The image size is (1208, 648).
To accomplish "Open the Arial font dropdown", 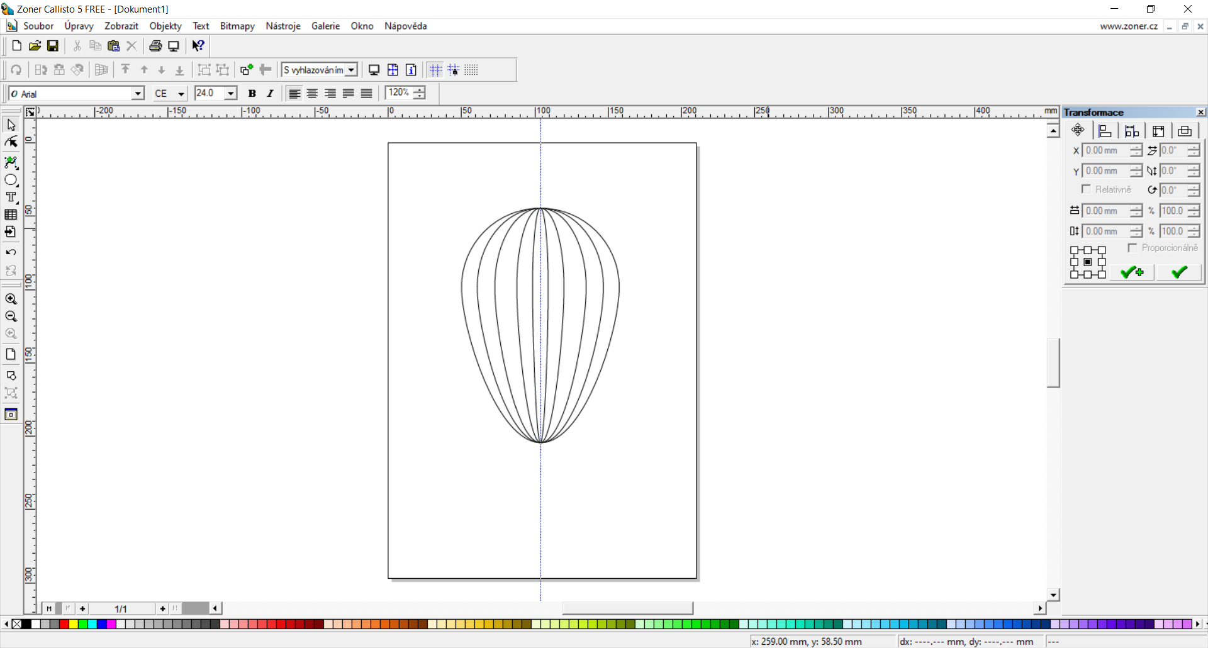I will pos(138,94).
